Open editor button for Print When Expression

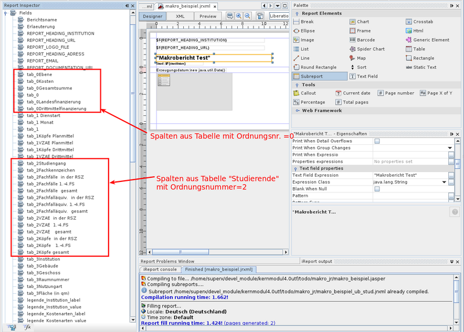pos(451,155)
